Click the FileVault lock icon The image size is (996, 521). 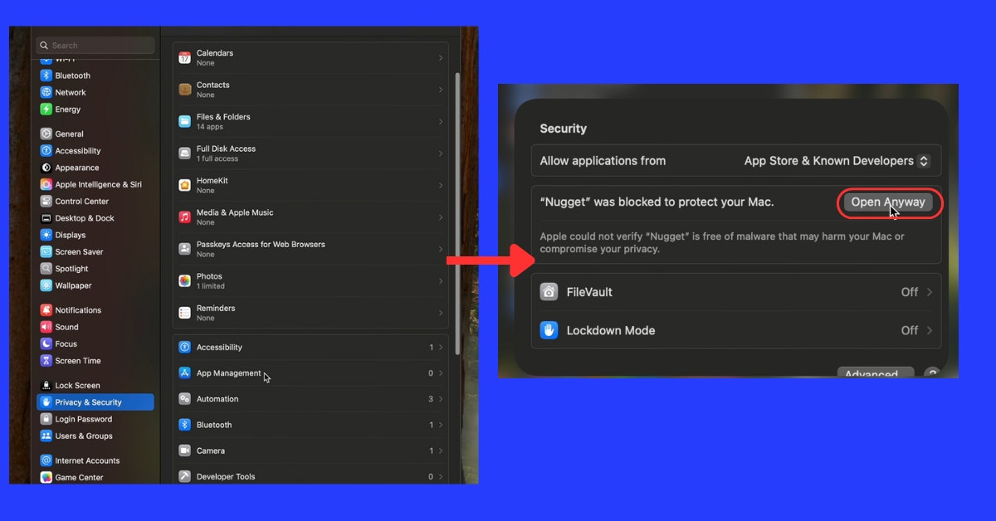click(x=548, y=292)
